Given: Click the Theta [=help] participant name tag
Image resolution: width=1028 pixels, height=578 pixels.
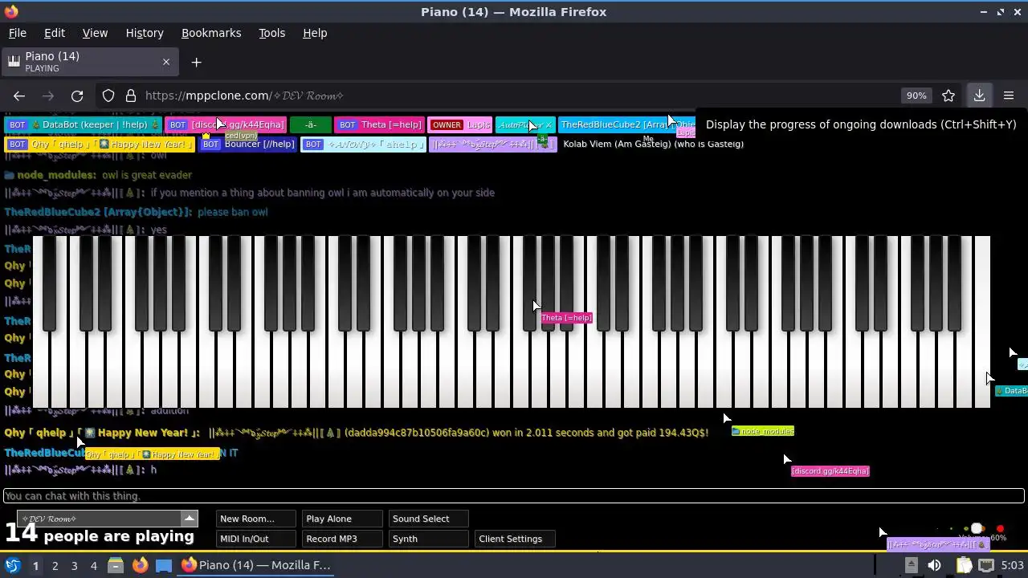Looking at the screenshot, I should 379,124.
